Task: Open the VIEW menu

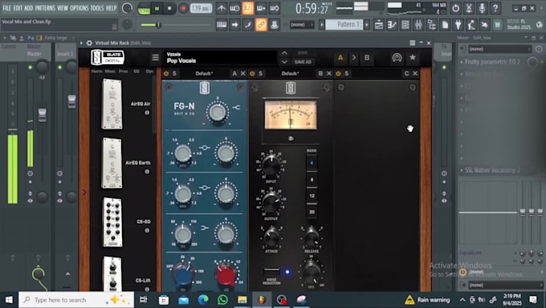Action: point(63,8)
